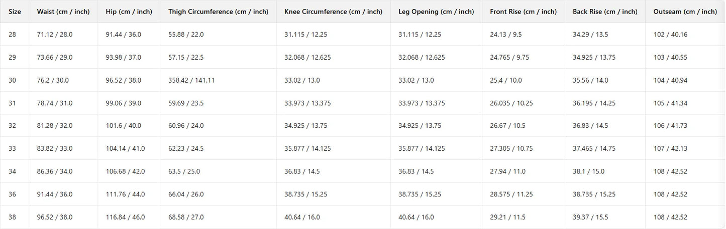
Task: Click knee value 34.925 / 13.75 in size 32
Action: click(x=305, y=126)
